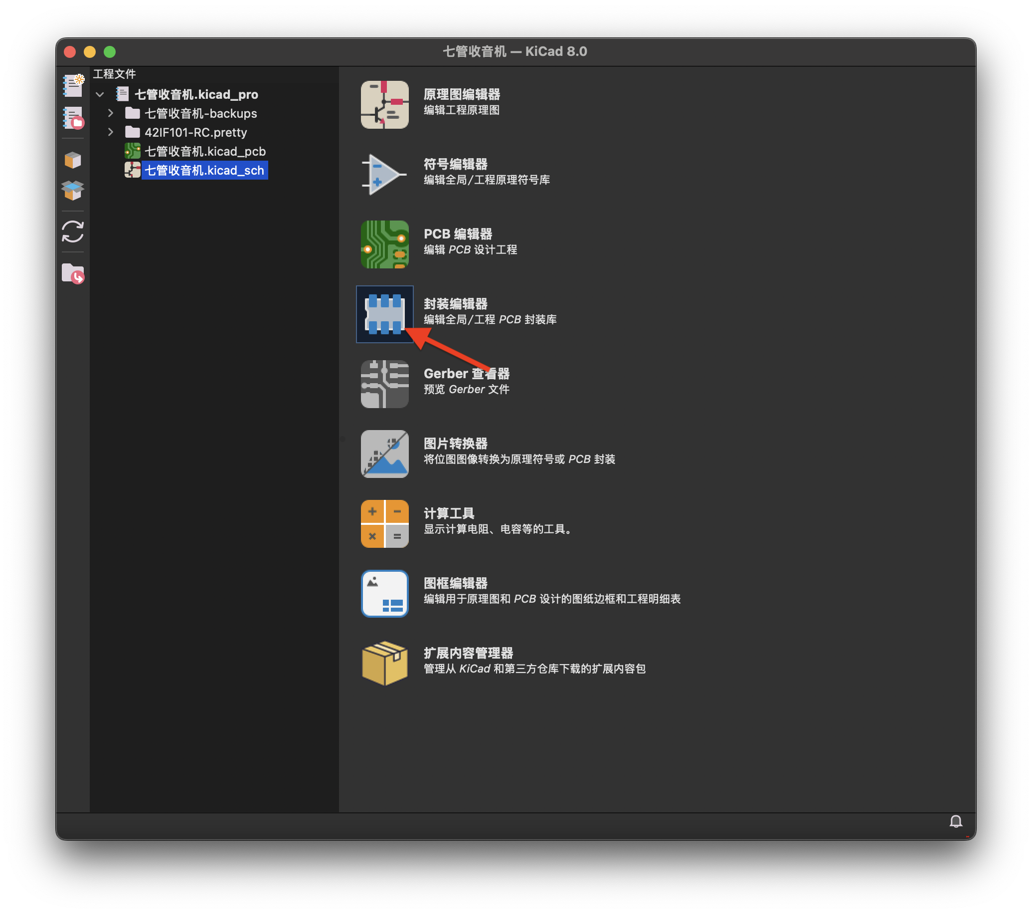Screen dimensions: 1032x914
Task: Click the Open Project sidebar icon
Action: (x=73, y=118)
